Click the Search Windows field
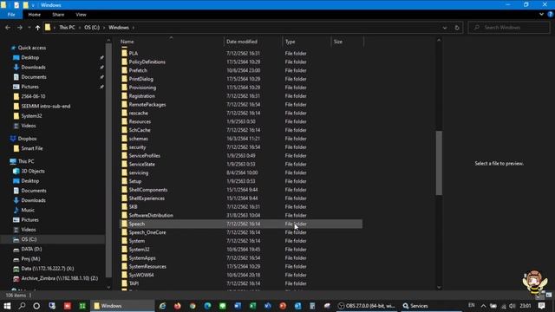The width and height of the screenshot is (555, 312). [x=509, y=28]
